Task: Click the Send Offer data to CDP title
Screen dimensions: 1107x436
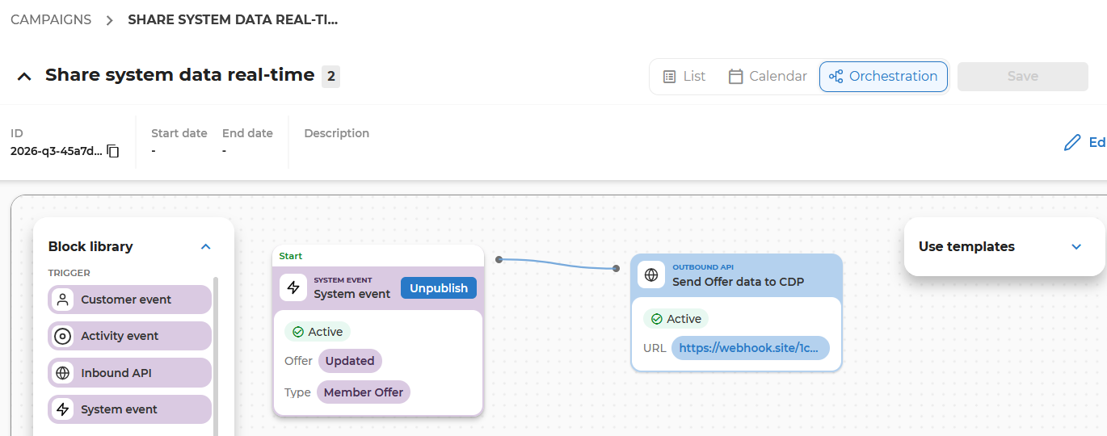Action: pos(739,282)
